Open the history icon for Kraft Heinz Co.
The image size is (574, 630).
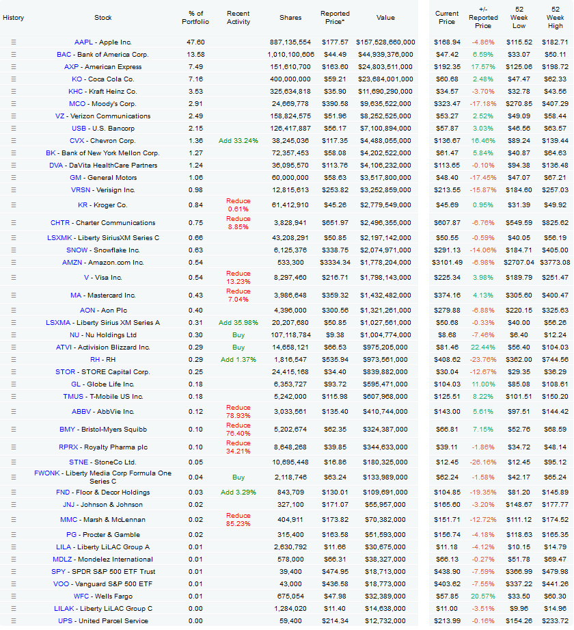tap(13, 92)
